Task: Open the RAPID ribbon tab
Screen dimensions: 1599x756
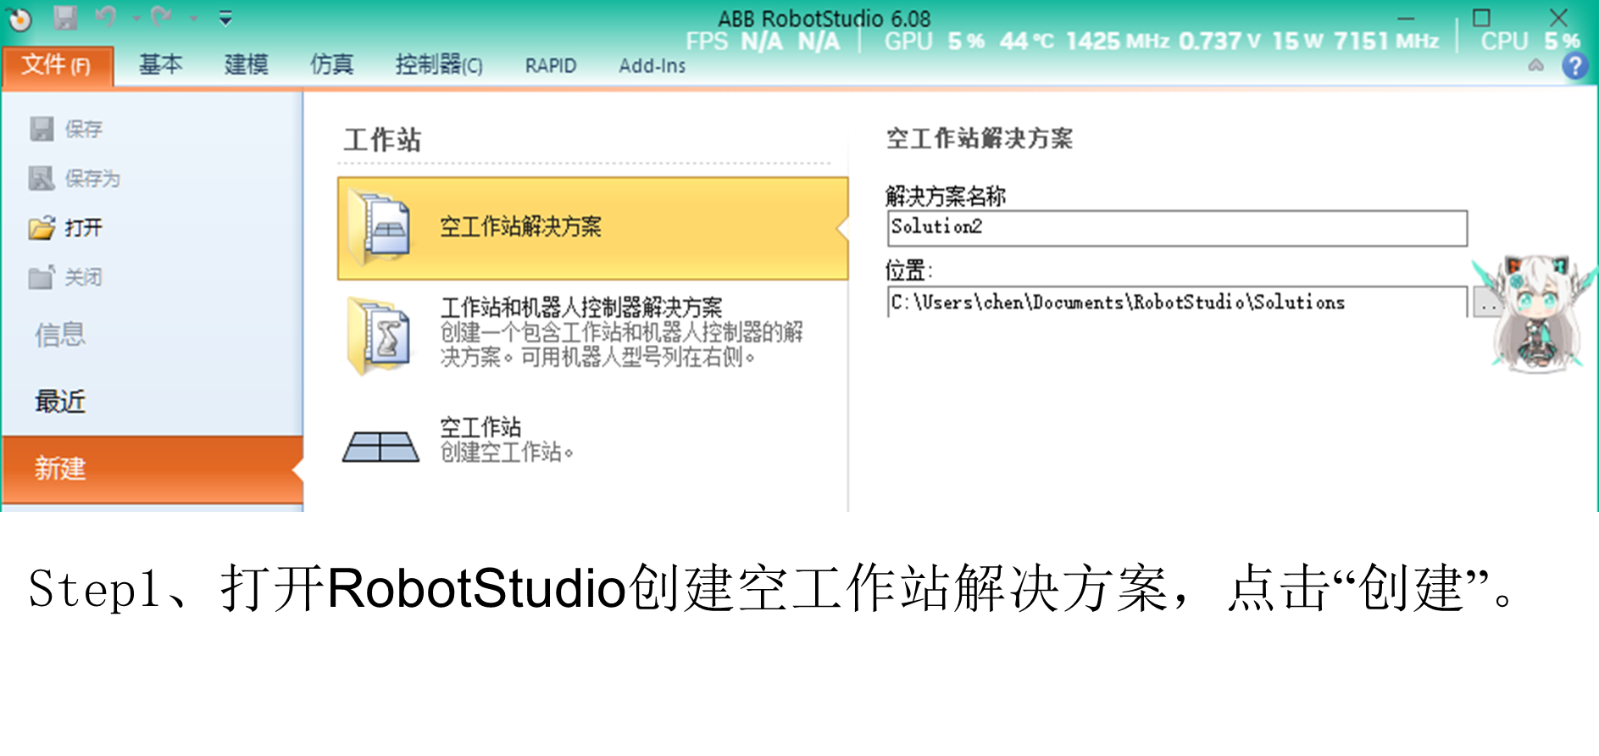Action: tap(550, 66)
